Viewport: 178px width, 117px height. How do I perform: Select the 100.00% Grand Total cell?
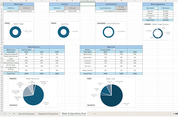tap(165, 20)
